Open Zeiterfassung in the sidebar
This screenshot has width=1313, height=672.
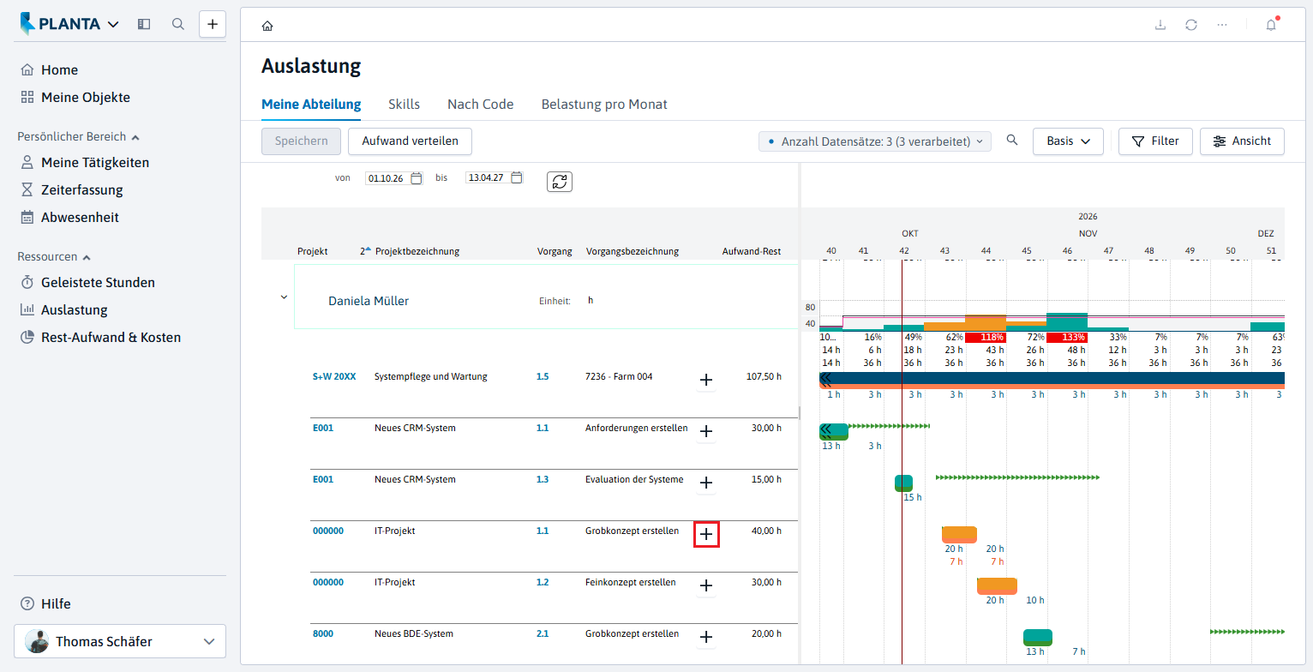[81, 190]
